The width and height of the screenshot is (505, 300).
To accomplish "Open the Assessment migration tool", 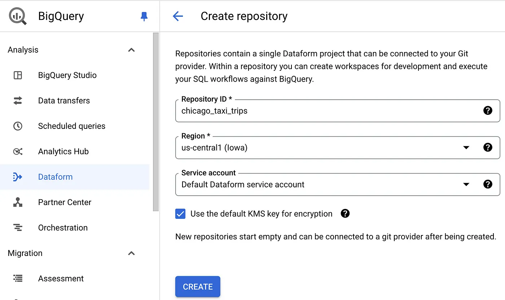I will (x=61, y=278).
